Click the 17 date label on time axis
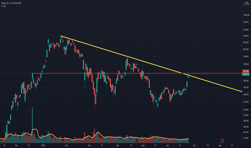 [155, 145]
